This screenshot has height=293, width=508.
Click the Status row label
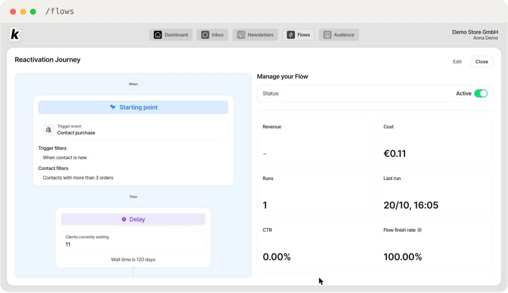[270, 93]
